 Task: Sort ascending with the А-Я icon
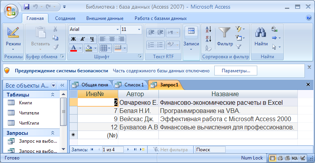pyautogui.click(x=209, y=29)
